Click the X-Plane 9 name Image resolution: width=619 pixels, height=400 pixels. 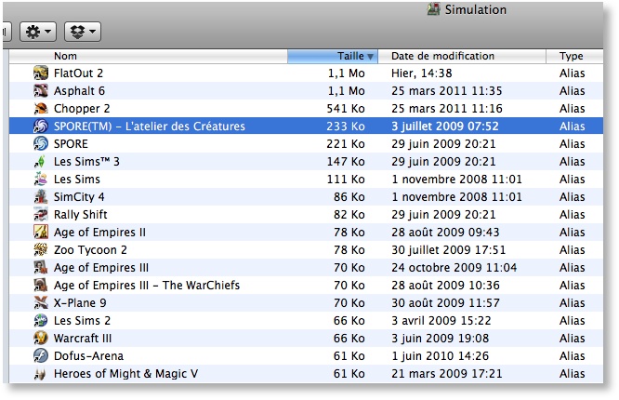tap(80, 302)
